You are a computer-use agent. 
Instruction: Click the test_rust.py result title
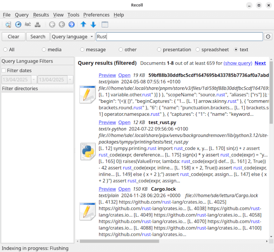click(x=162, y=122)
